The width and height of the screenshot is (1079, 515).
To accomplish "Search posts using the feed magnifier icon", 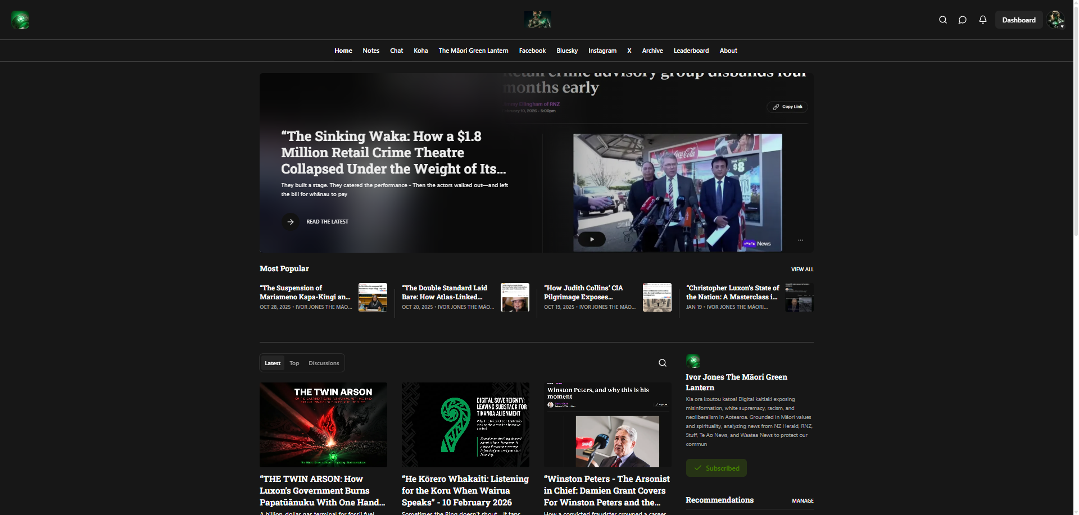I will click(x=663, y=363).
